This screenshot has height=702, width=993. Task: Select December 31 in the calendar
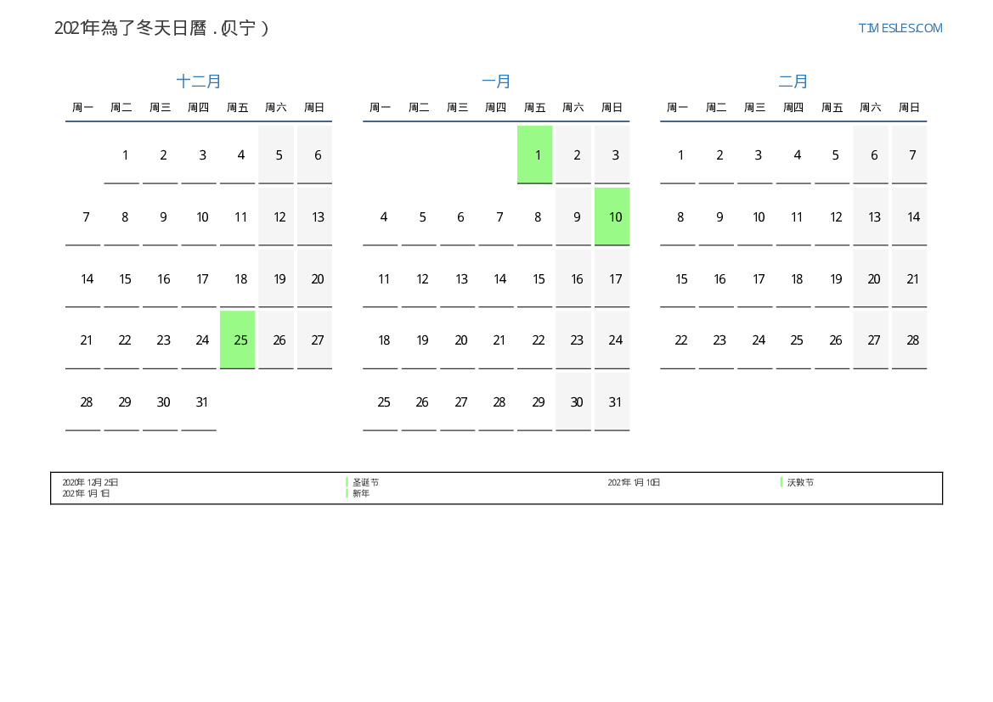point(201,402)
